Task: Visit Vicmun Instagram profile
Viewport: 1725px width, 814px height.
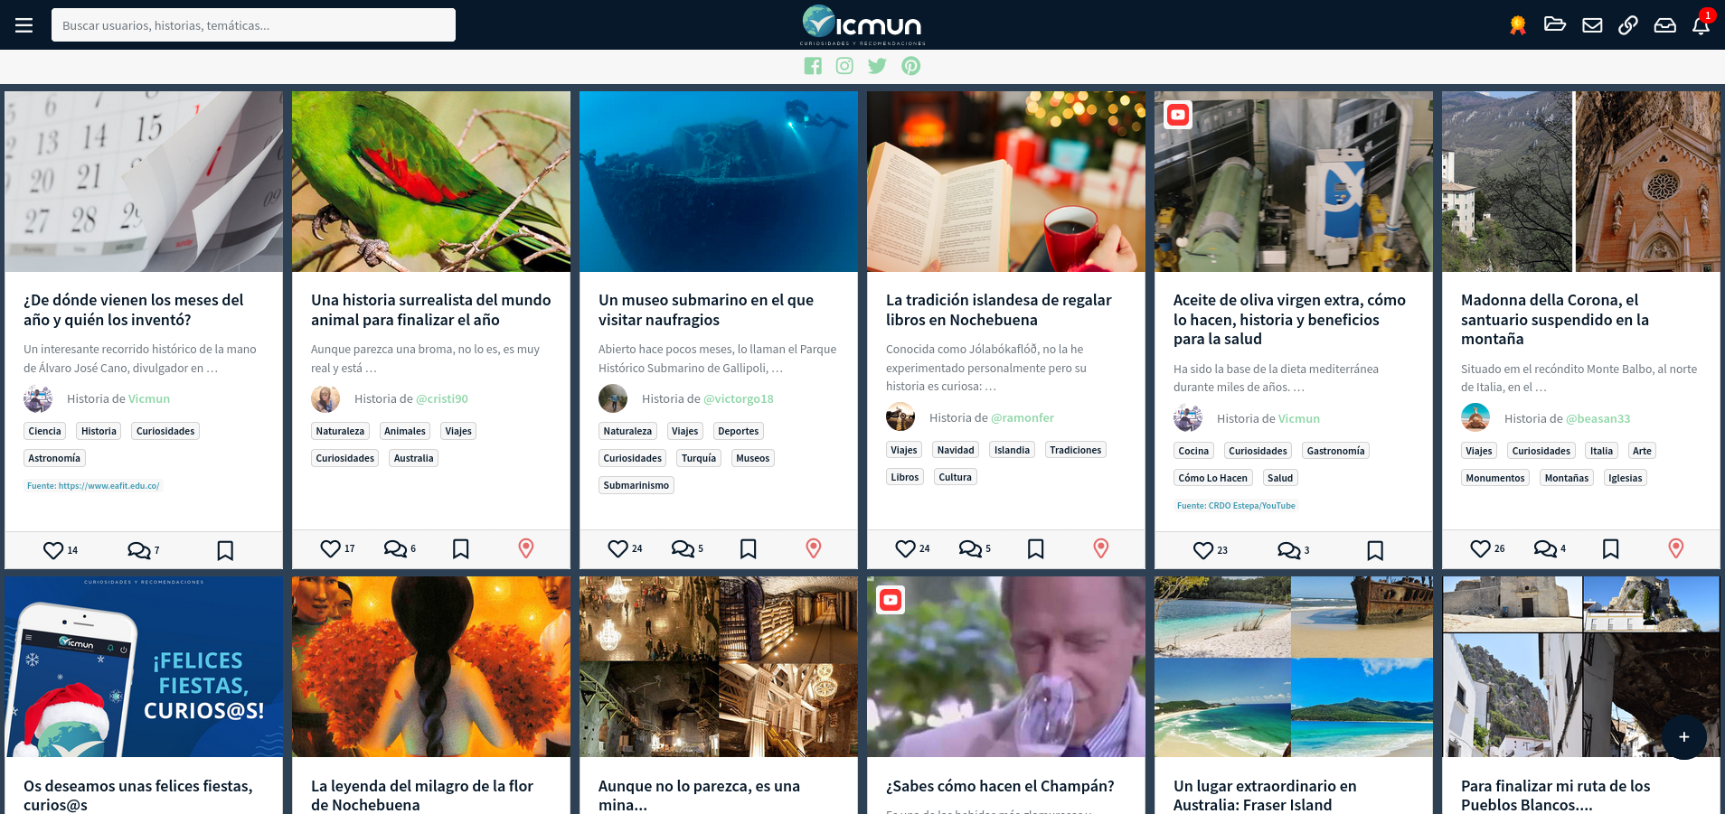Action: point(844,66)
